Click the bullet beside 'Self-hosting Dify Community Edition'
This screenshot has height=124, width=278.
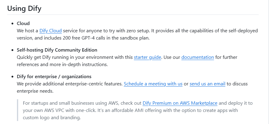13,50
